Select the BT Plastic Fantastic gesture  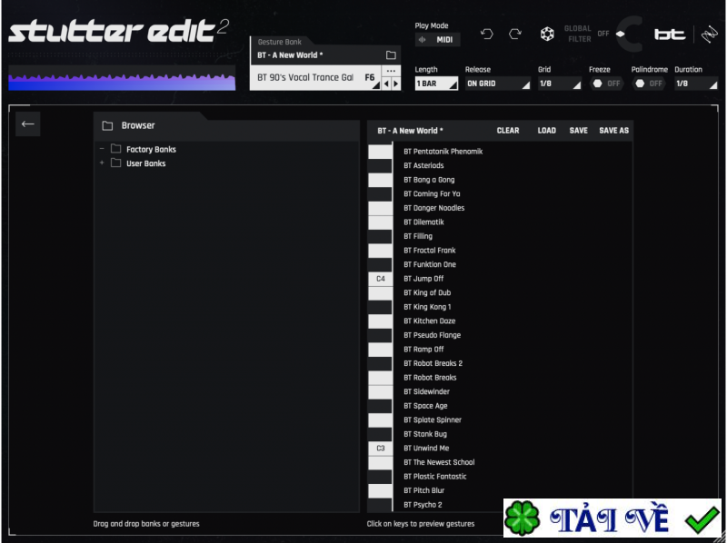pos(435,477)
